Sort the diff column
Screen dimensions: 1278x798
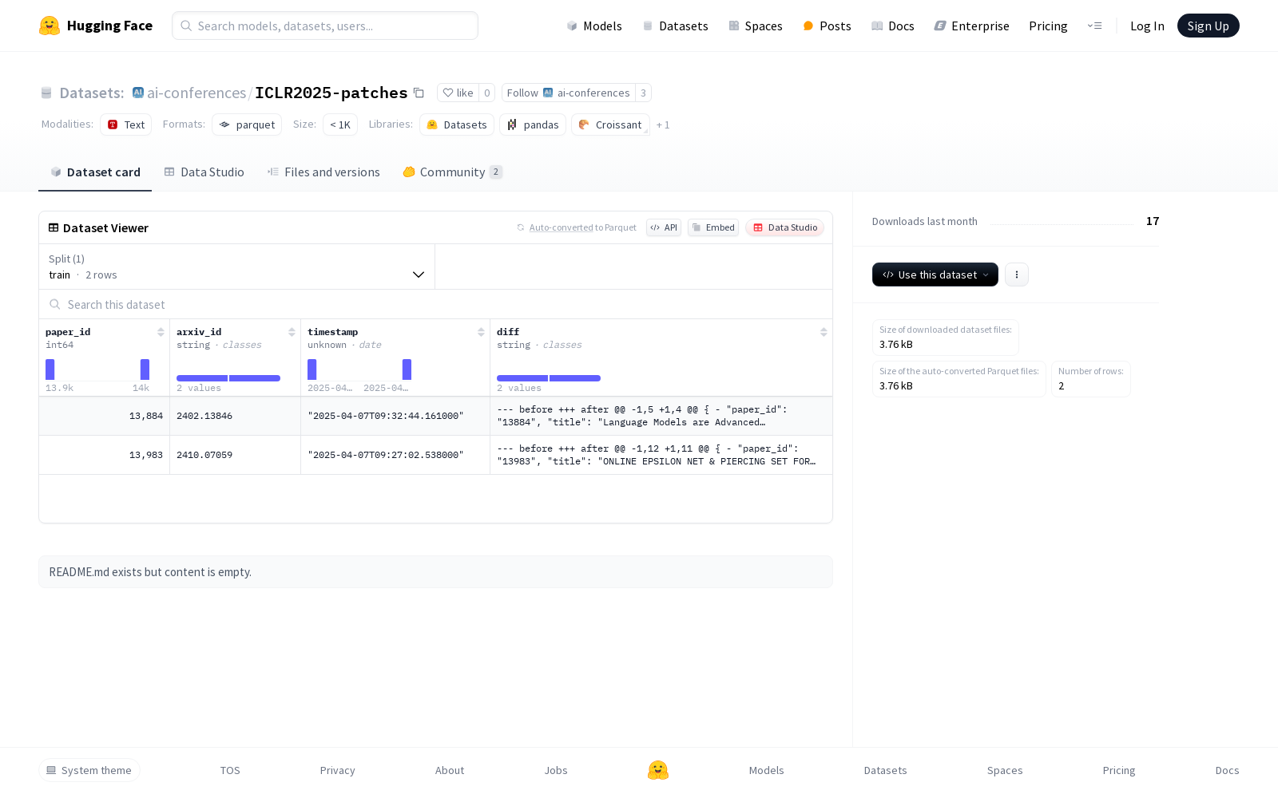pos(824,332)
